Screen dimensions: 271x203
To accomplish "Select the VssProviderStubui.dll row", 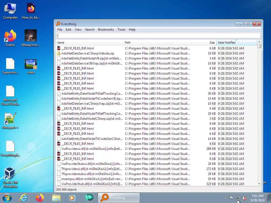I will [x=156, y=164].
